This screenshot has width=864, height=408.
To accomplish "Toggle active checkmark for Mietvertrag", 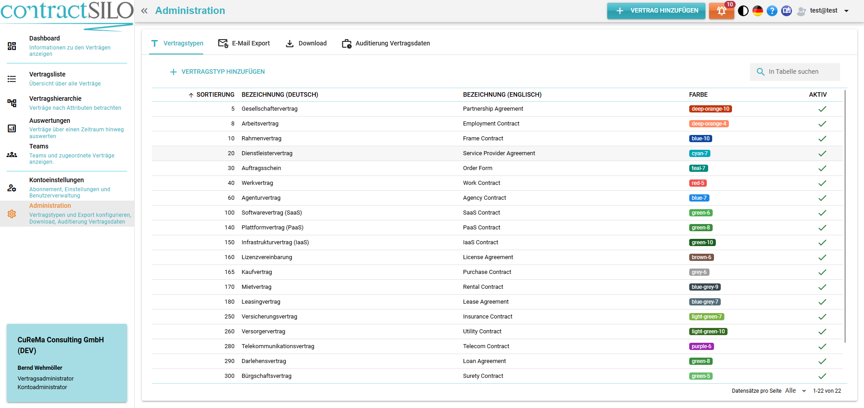I will click(x=822, y=287).
